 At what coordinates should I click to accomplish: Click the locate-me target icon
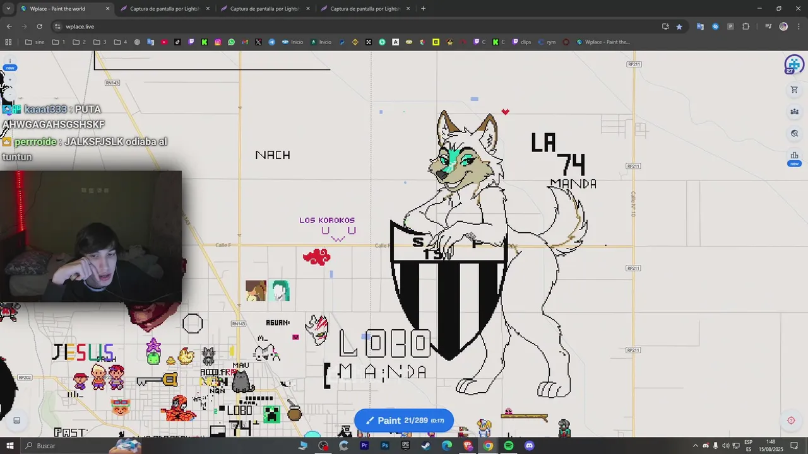(x=791, y=421)
